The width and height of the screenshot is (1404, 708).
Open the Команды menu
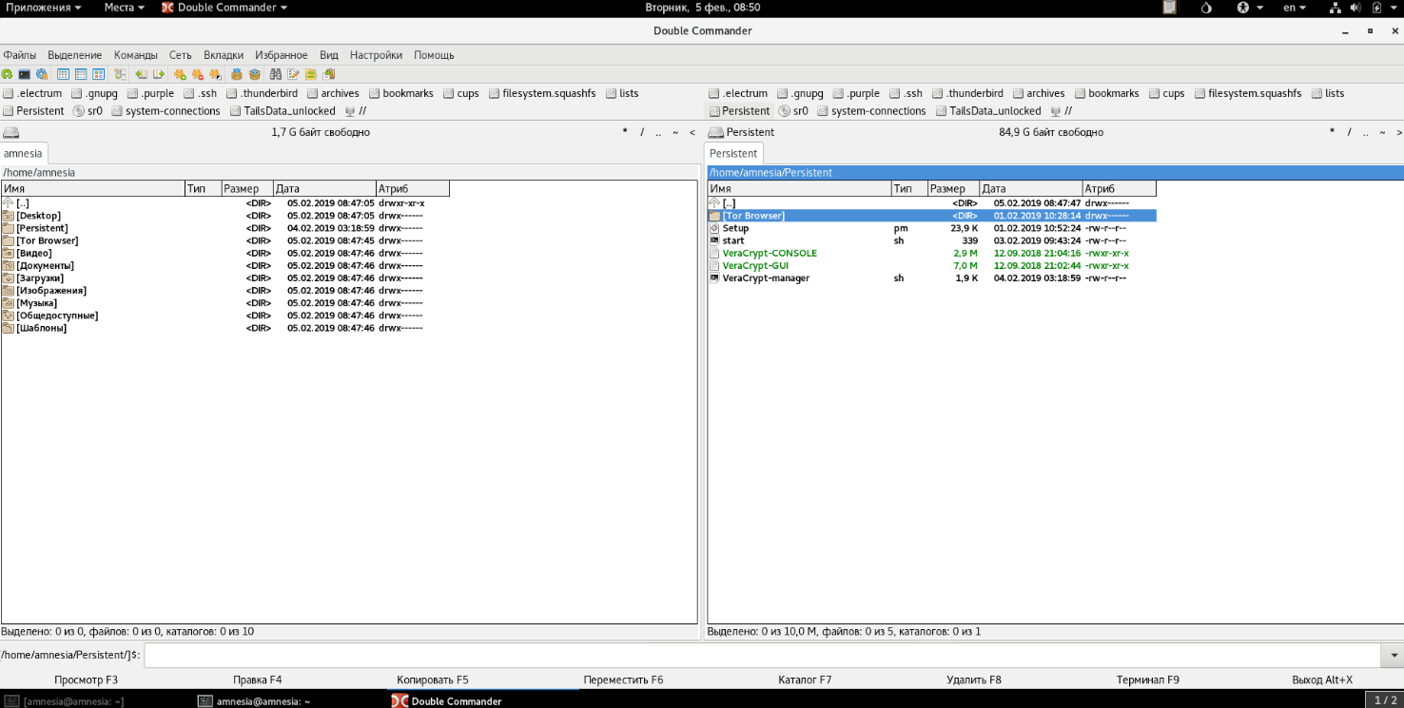tap(135, 55)
